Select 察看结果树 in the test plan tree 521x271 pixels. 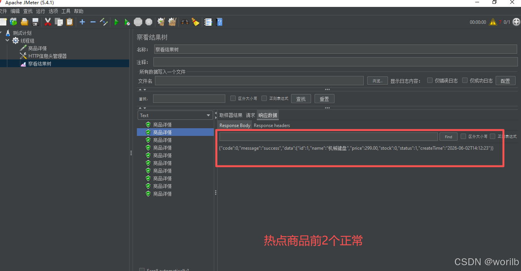click(x=40, y=64)
